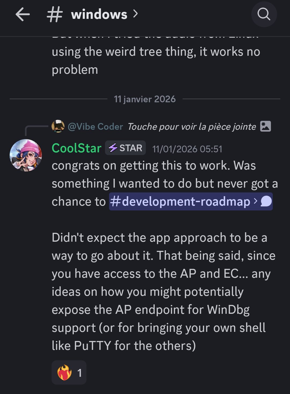
Task: Tap the STAR server tag badge
Action: point(125,148)
